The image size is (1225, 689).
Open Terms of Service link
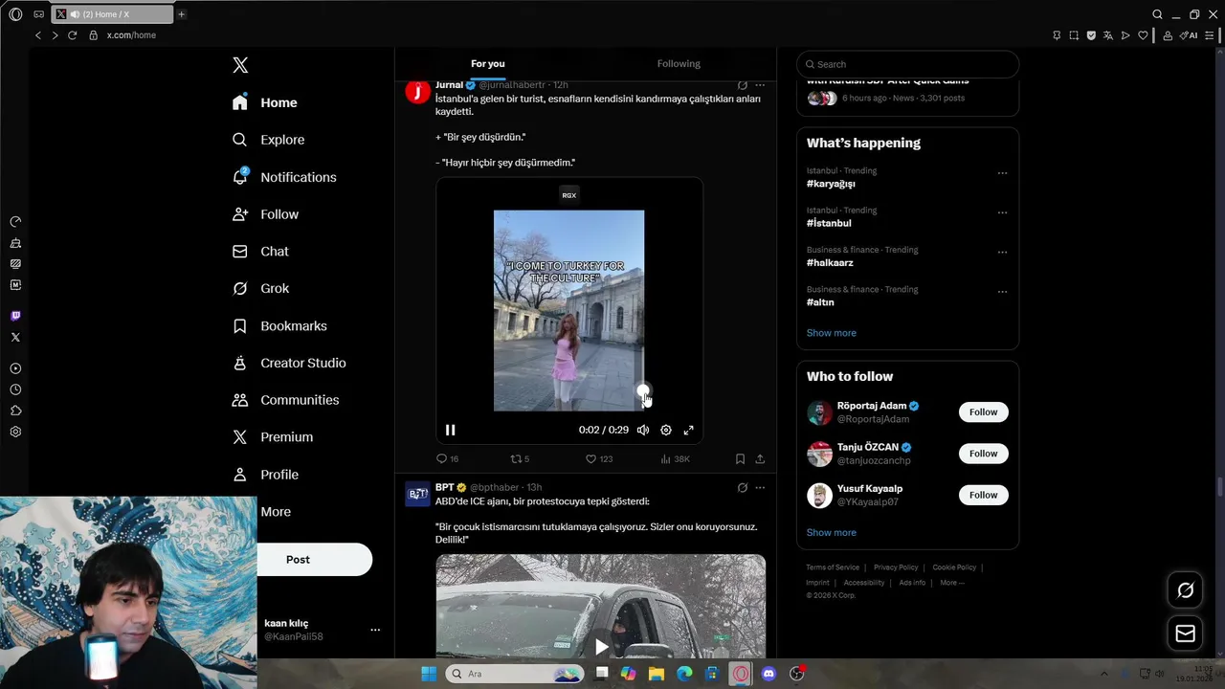coord(833,567)
